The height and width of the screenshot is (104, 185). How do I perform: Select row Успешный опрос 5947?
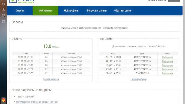51,65
